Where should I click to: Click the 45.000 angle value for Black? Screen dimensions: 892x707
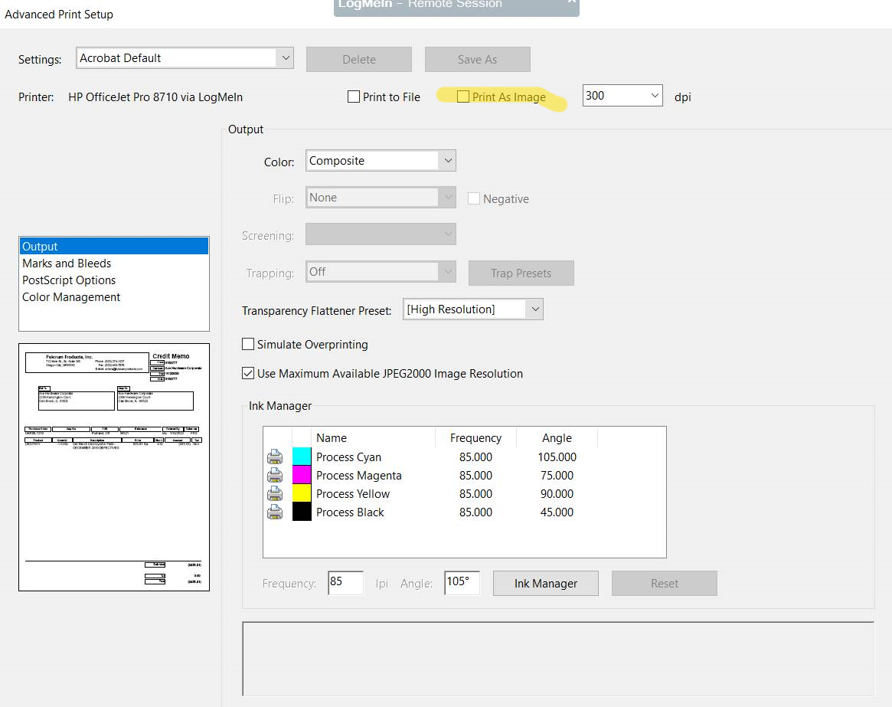click(557, 512)
